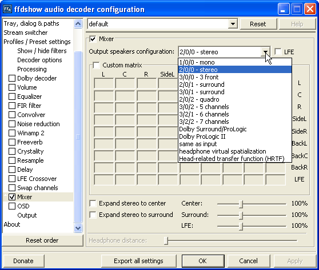Click the Surround level slider thumb
This screenshot has height=270, width=319.
(241, 215)
